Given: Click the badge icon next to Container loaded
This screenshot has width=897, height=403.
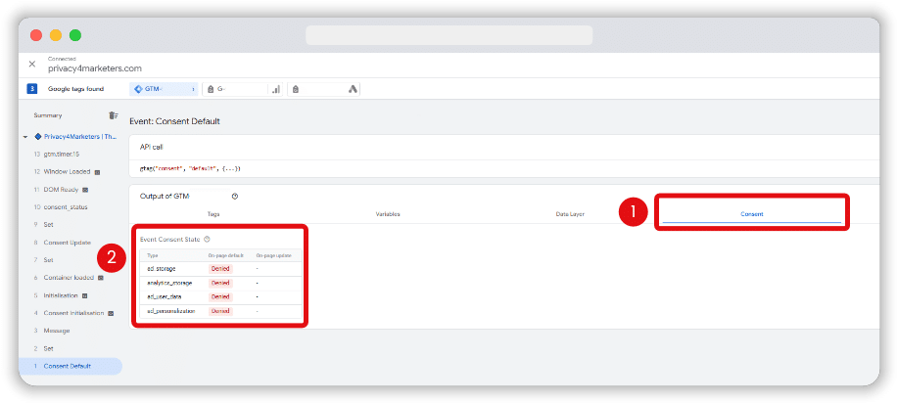Looking at the screenshot, I should point(101,278).
